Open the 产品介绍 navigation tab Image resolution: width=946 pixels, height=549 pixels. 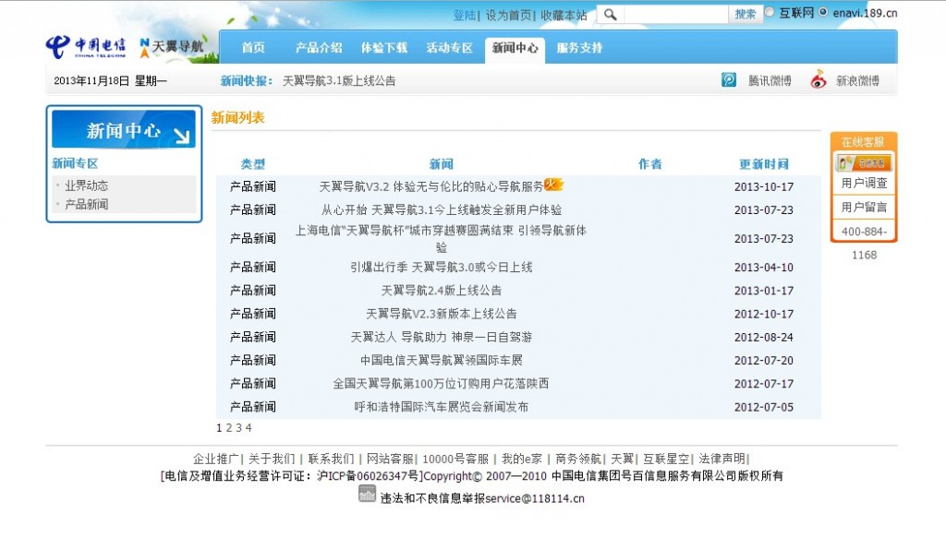pyautogui.click(x=319, y=48)
